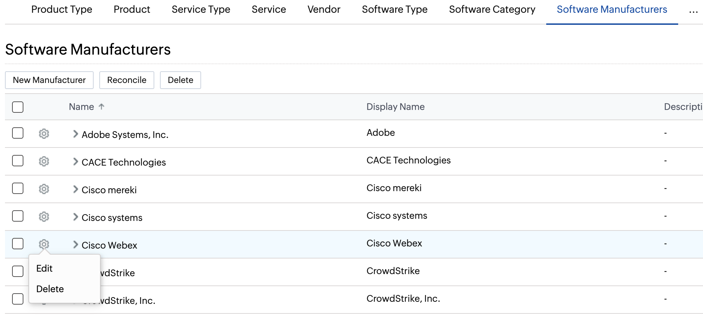Expand the Adobe Systems, Inc. row

pos(75,134)
